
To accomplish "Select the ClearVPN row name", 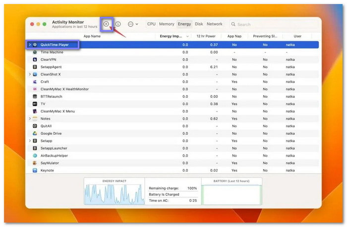I will (48, 59).
